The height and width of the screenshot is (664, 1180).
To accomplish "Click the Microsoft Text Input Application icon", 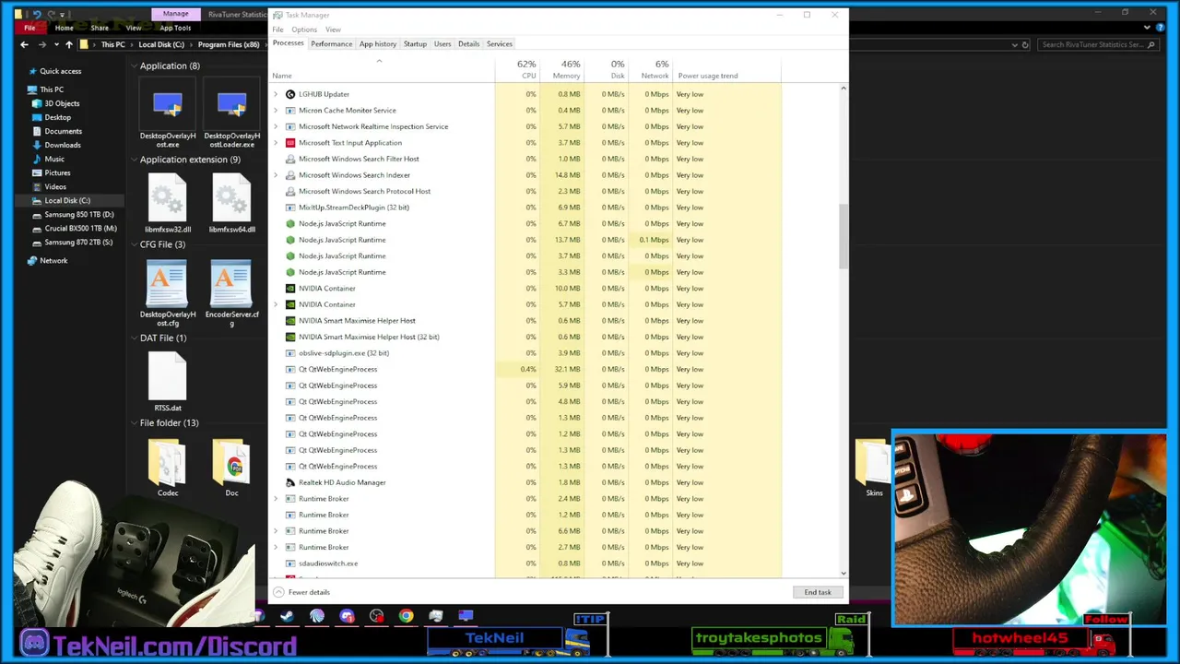I will tap(290, 143).
